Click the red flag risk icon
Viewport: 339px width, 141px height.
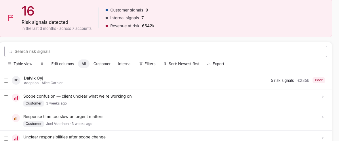[x=10, y=18]
